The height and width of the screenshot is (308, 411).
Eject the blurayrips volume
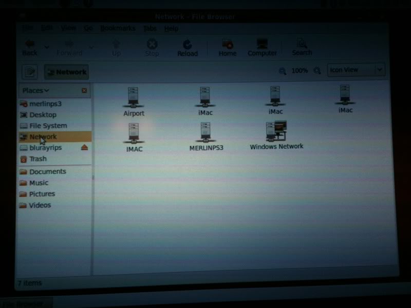click(x=84, y=147)
